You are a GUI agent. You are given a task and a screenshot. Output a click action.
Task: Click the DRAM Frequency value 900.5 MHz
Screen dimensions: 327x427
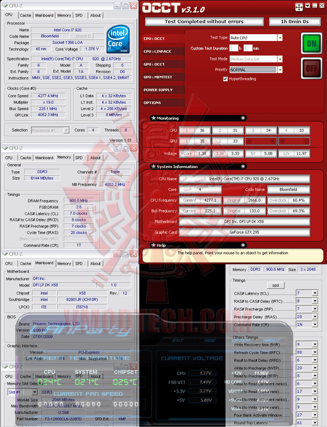(79, 201)
